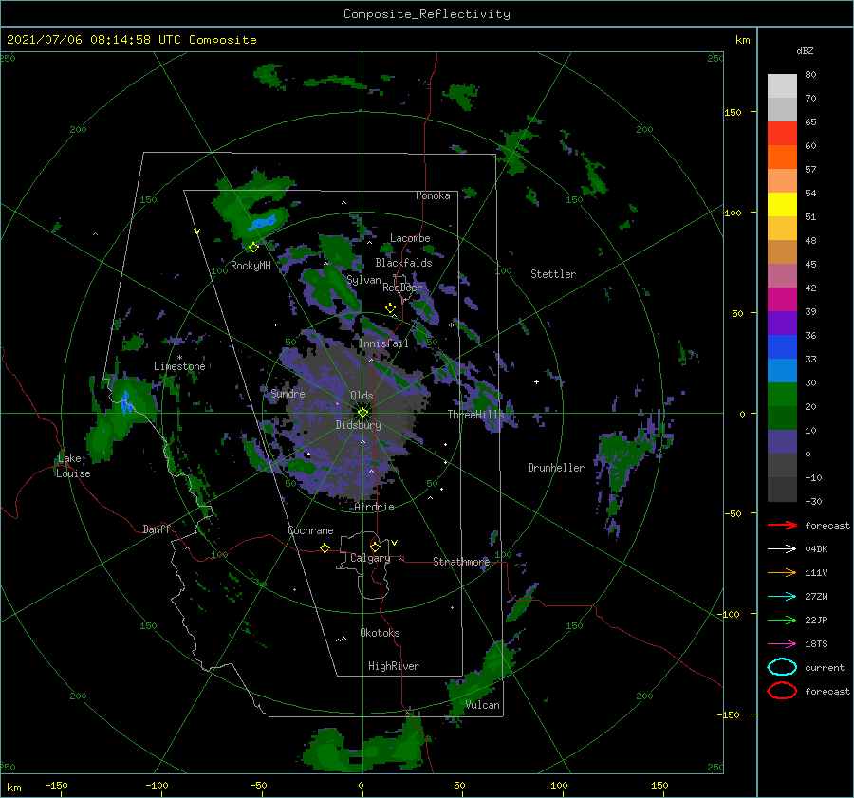This screenshot has height=798, width=854.
Task: Click the Drumheller city label
Action: [555, 468]
